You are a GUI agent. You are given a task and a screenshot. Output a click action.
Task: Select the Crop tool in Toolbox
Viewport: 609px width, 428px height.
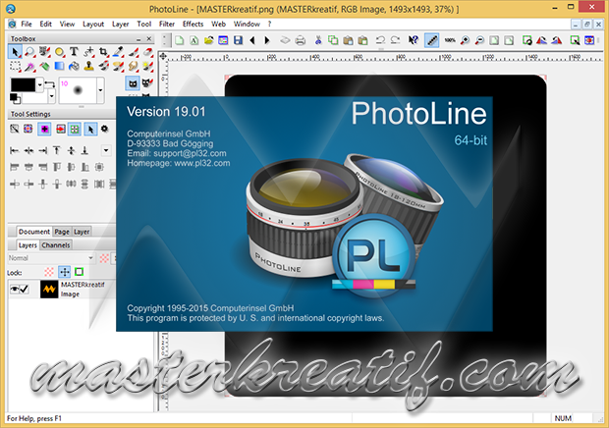[x=103, y=52]
